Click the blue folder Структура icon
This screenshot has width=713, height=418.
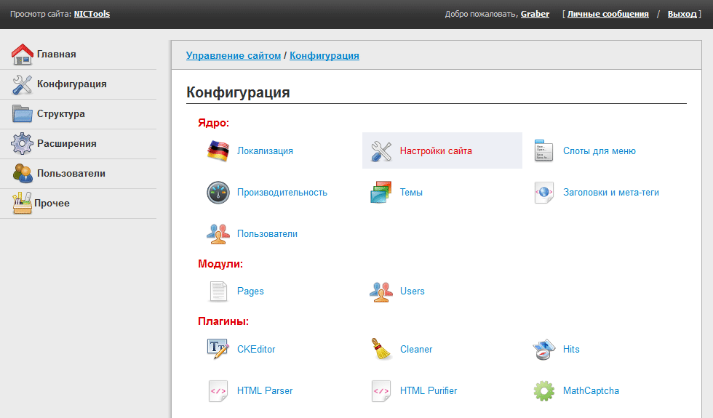point(23,113)
